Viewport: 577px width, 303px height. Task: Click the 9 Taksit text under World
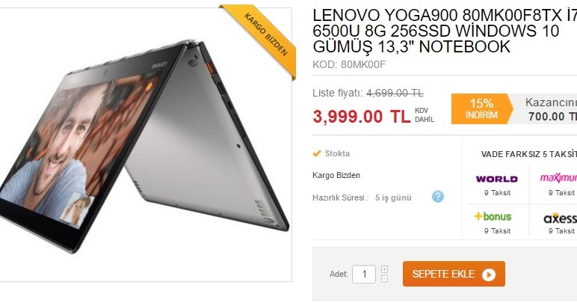pos(497,193)
